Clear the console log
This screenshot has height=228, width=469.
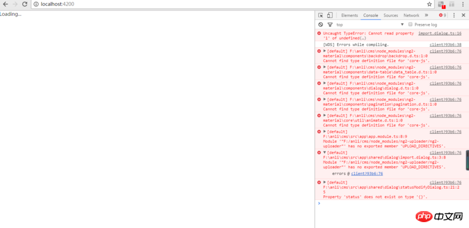[x=321, y=25]
